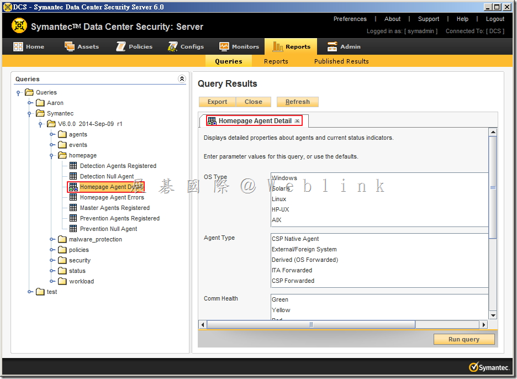Open the Preferences link
517x379 pixels.
tap(350, 19)
